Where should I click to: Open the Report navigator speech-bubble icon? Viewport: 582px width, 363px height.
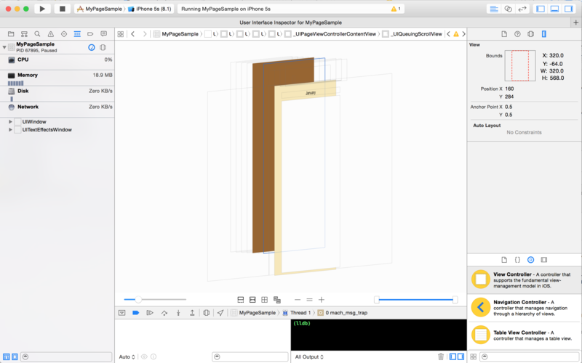click(103, 34)
